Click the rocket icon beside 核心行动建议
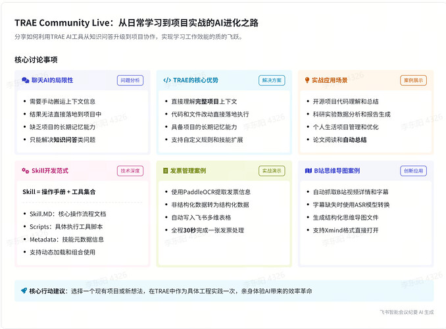Image resolution: width=446 pixels, height=329 pixels. pos(24,290)
